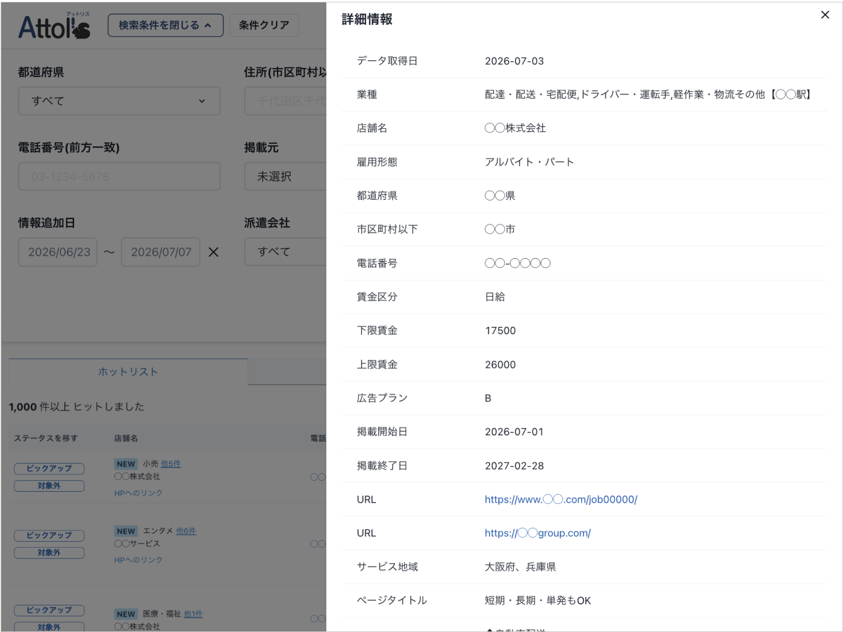Click the 店舗名 value 〇〇株式会社 in details
Viewport: 843px width, 632px height.
click(515, 128)
